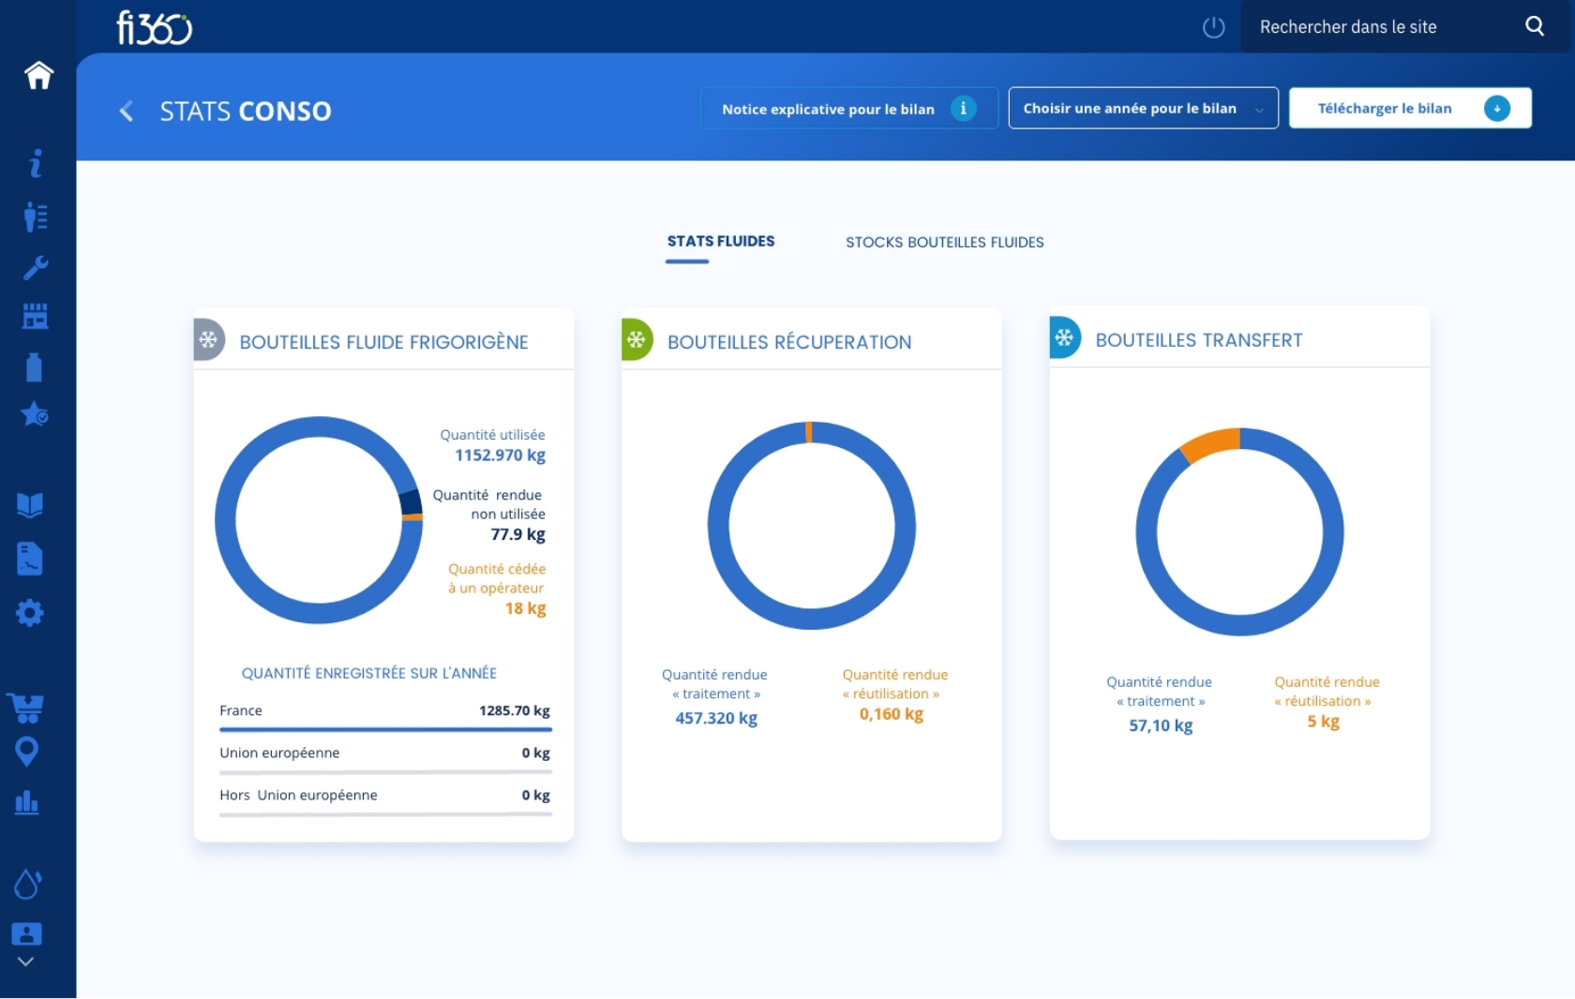Click the info icon in Notice explicative button
This screenshot has width=1575, height=999.
pyautogui.click(x=963, y=109)
